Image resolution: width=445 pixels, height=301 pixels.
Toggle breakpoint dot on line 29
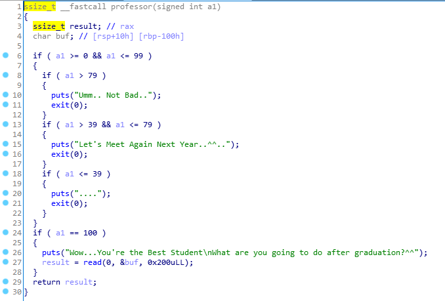coord(5,281)
